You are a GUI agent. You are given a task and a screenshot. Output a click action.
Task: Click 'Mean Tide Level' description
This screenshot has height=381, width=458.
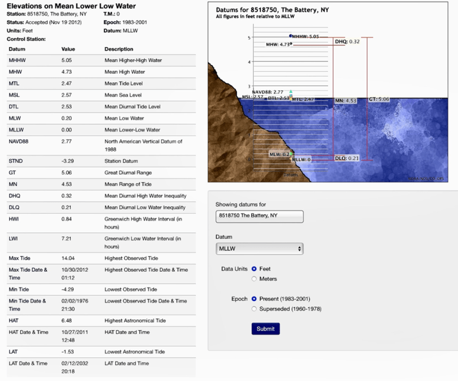point(123,83)
